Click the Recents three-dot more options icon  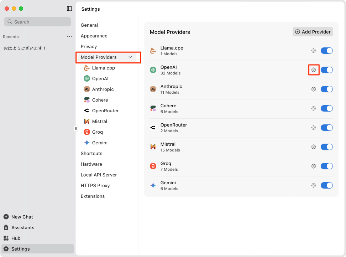69,36
